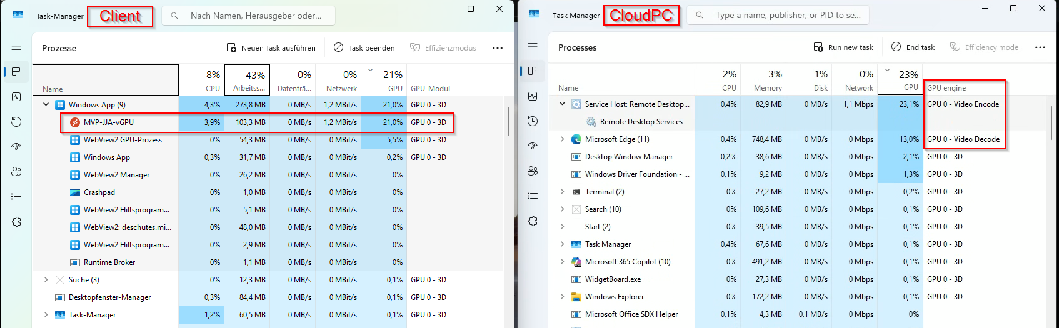
Task: Click Effizienzmodus button in Client
Action: 443,47
